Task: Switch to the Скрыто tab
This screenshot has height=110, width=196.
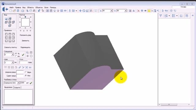Action: click(x=17, y=88)
